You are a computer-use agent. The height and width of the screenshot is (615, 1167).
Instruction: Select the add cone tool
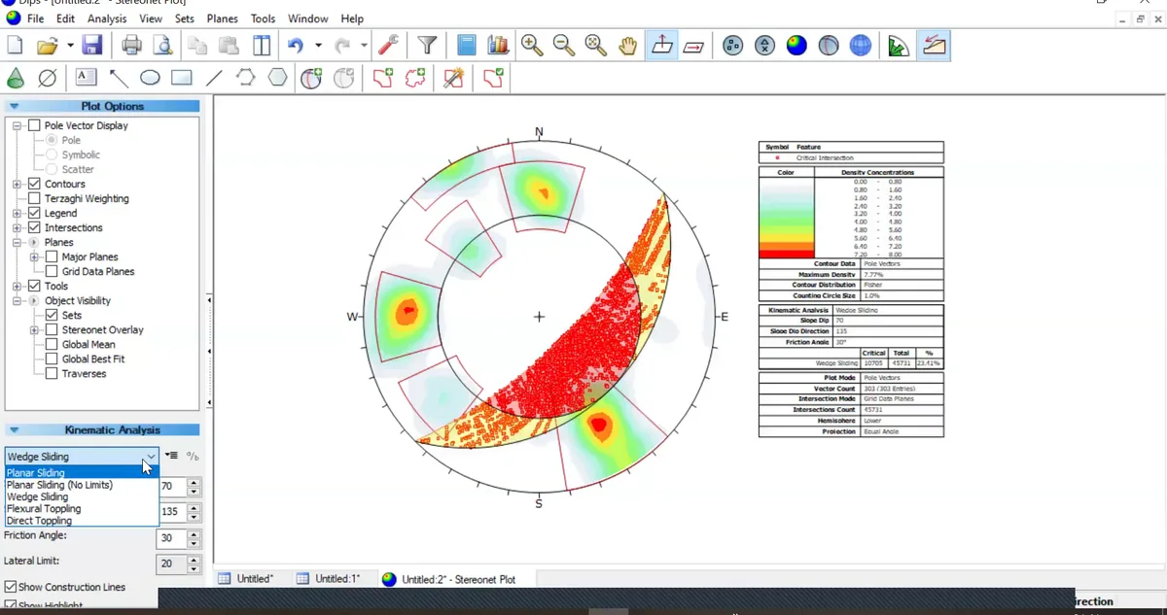(x=15, y=78)
